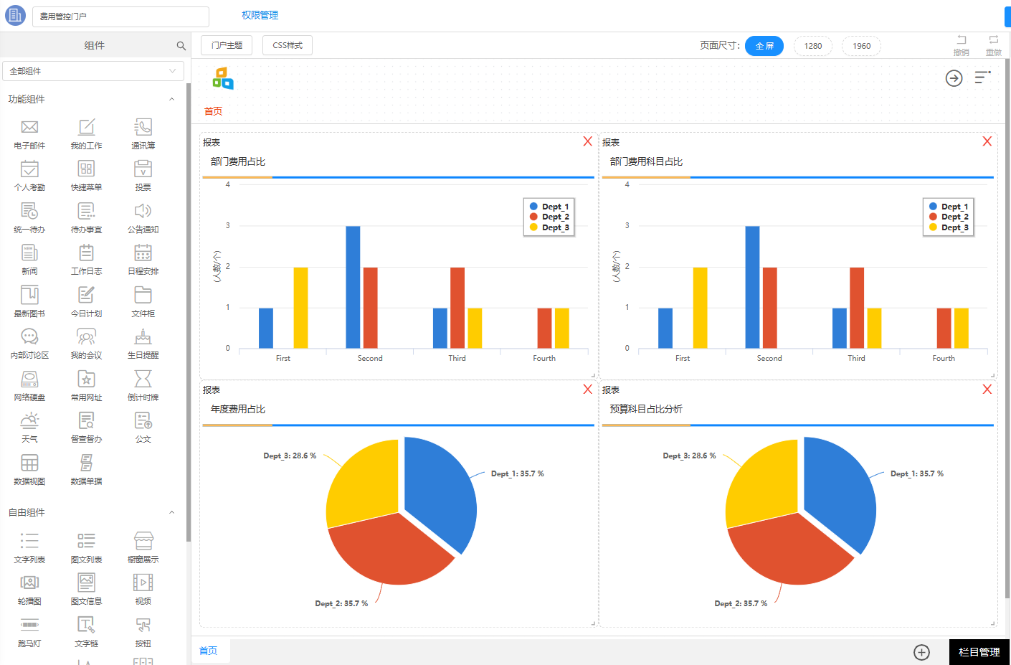Open the 门户主题 settings

click(x=227, y=45)
